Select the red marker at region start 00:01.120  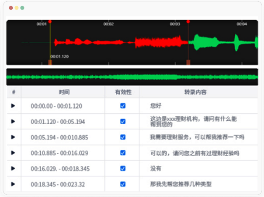tap(50, 21)
